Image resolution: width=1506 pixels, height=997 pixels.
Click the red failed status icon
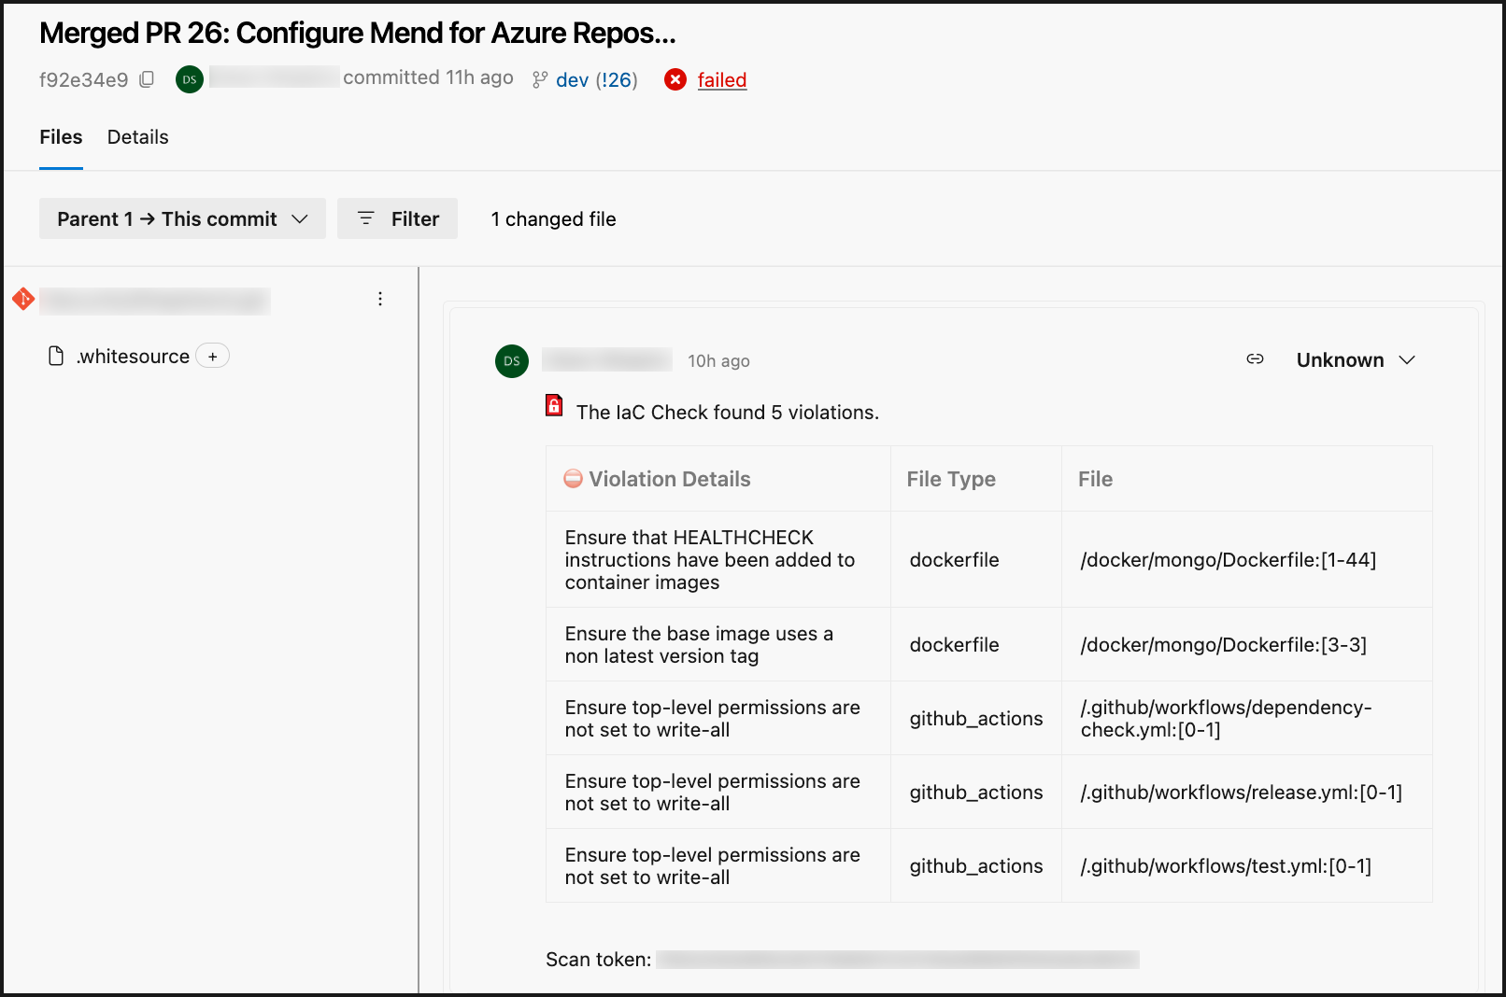[675, 80]
